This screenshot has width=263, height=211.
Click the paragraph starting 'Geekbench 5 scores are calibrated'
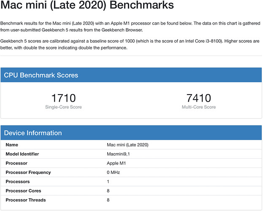(130, 44)
